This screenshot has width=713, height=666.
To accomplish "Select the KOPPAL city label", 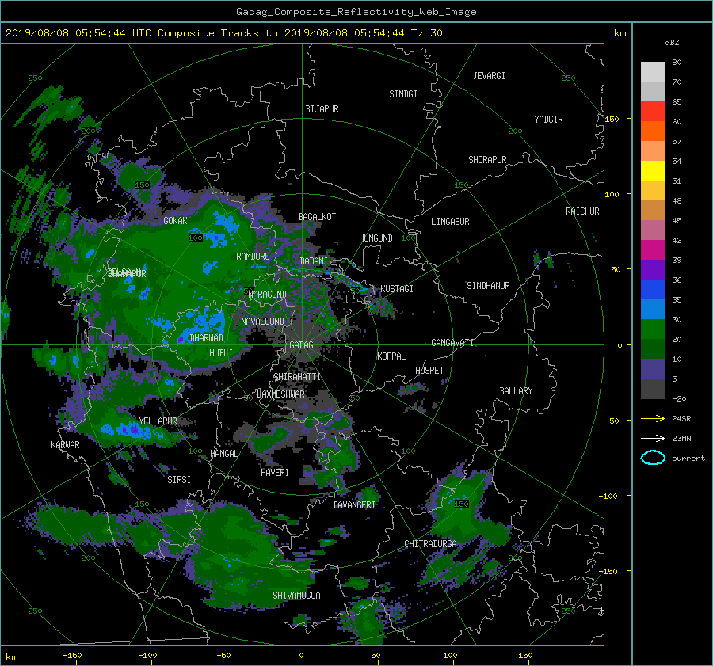I will [391, 356].
